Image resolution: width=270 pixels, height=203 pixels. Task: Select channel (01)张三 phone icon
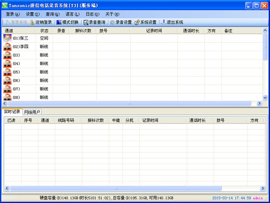[x=7, y=38]
